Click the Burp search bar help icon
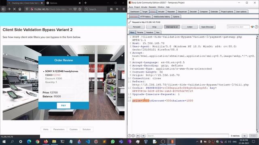259x145 pixels. (129, 136)
